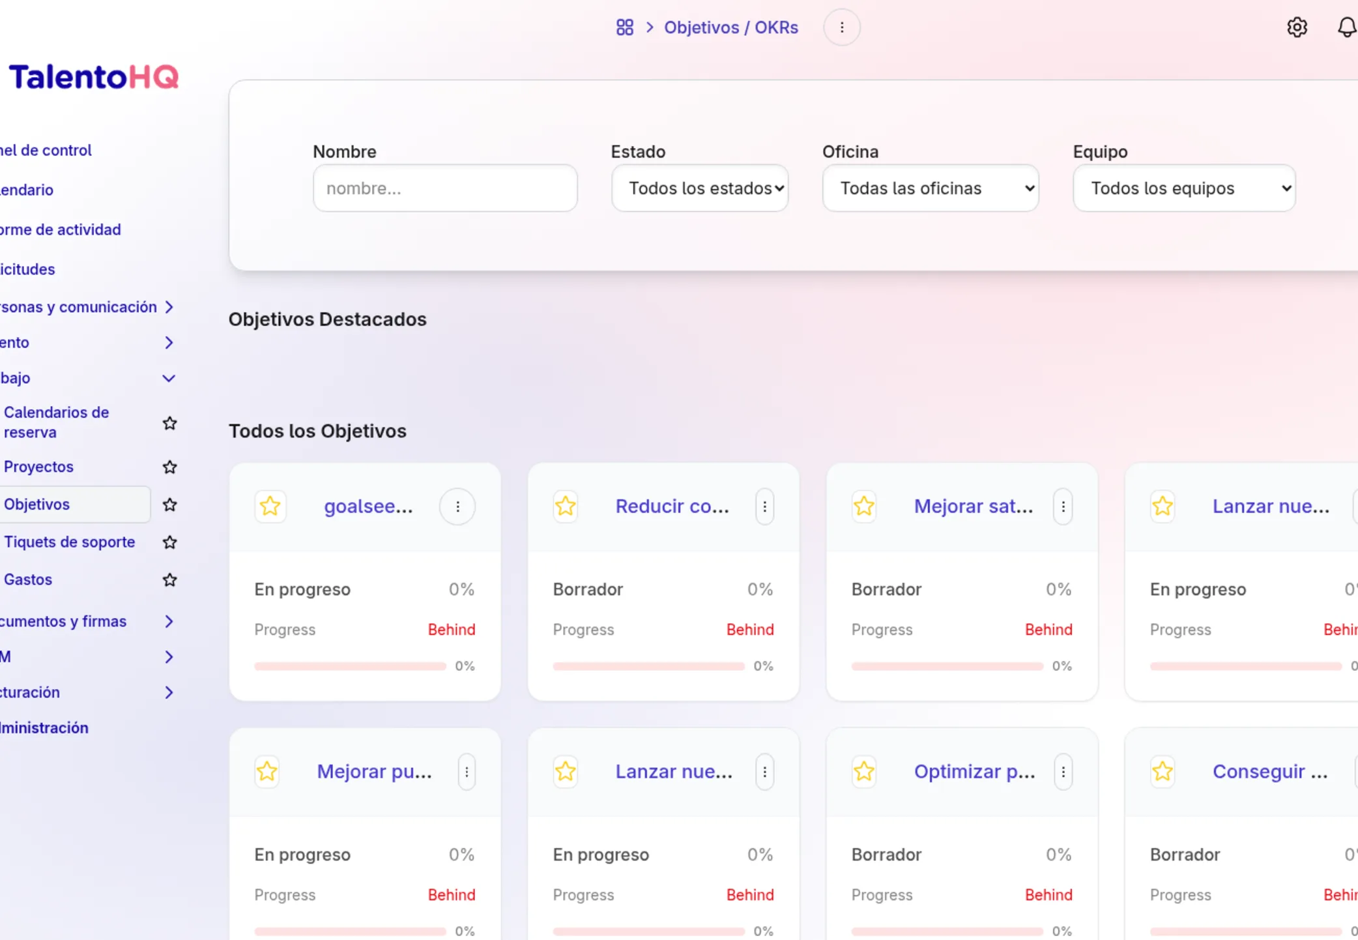Open the notifications bell
Screen dimensions: 1358x940
click(1346, 27)
